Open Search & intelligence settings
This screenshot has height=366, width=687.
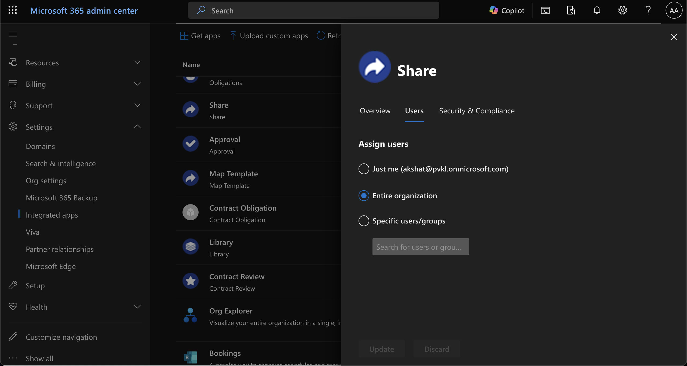tap(61, 163)
